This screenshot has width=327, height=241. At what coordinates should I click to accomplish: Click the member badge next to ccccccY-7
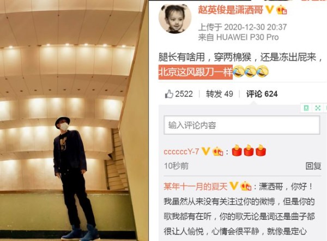point(217,151)
